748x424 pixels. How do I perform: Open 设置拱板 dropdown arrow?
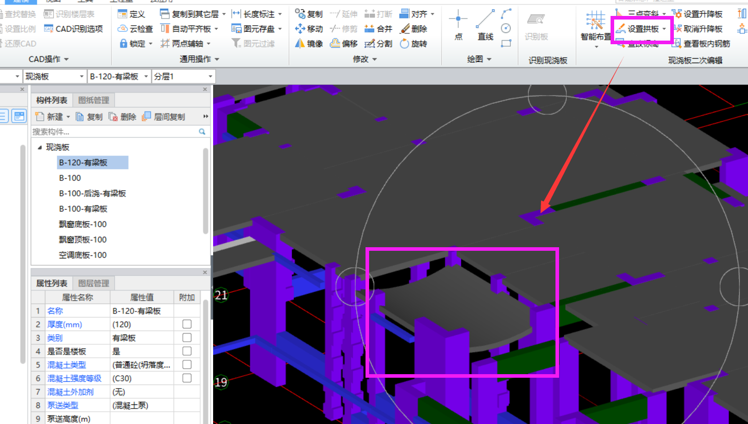664,29
